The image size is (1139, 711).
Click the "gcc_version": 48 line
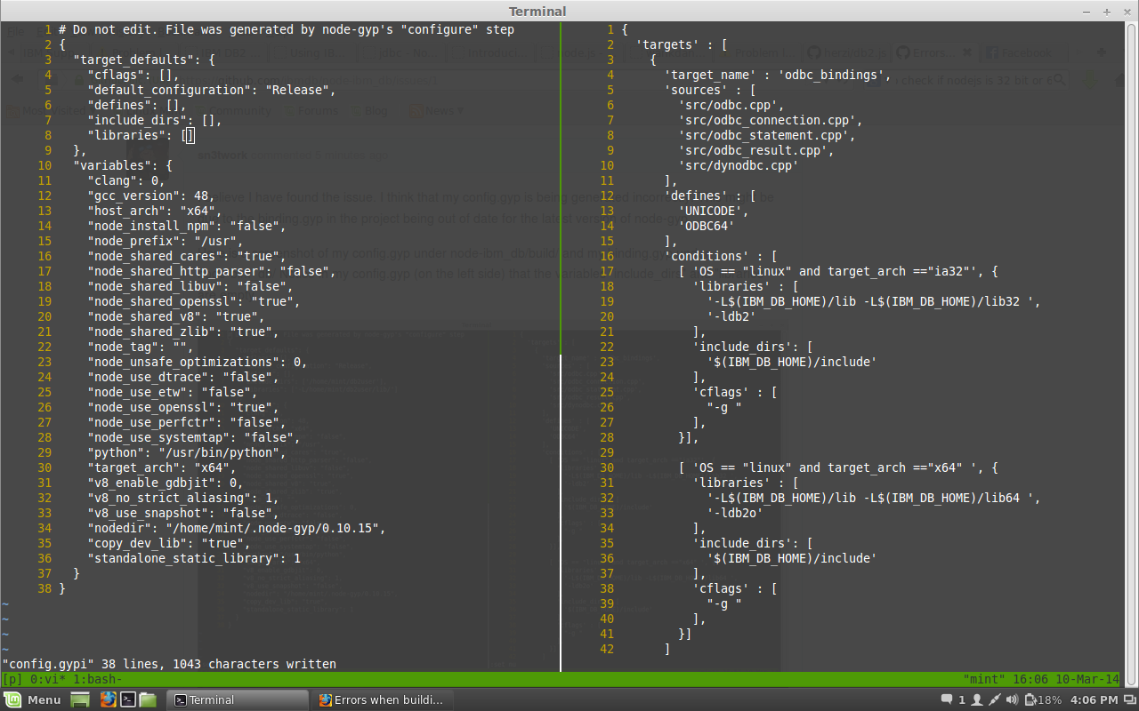tap(151, 196)
